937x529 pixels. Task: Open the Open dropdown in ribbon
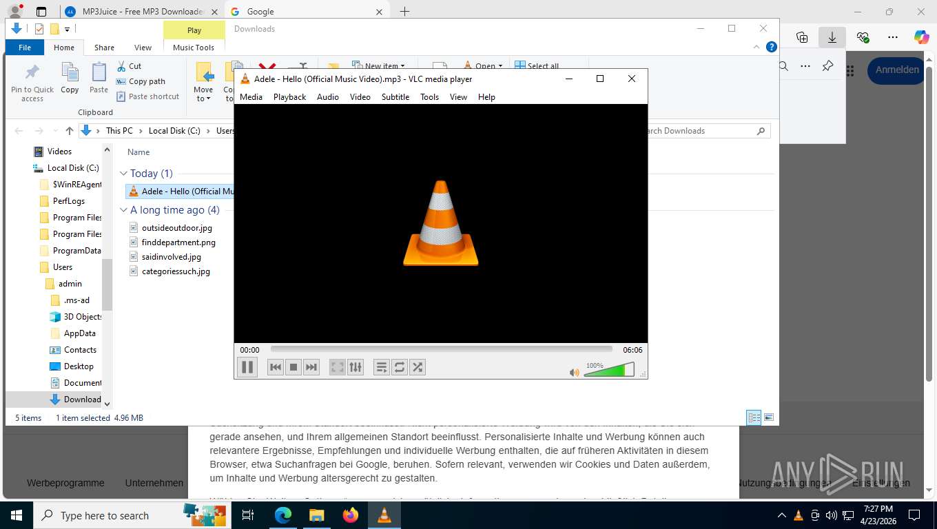484,66
